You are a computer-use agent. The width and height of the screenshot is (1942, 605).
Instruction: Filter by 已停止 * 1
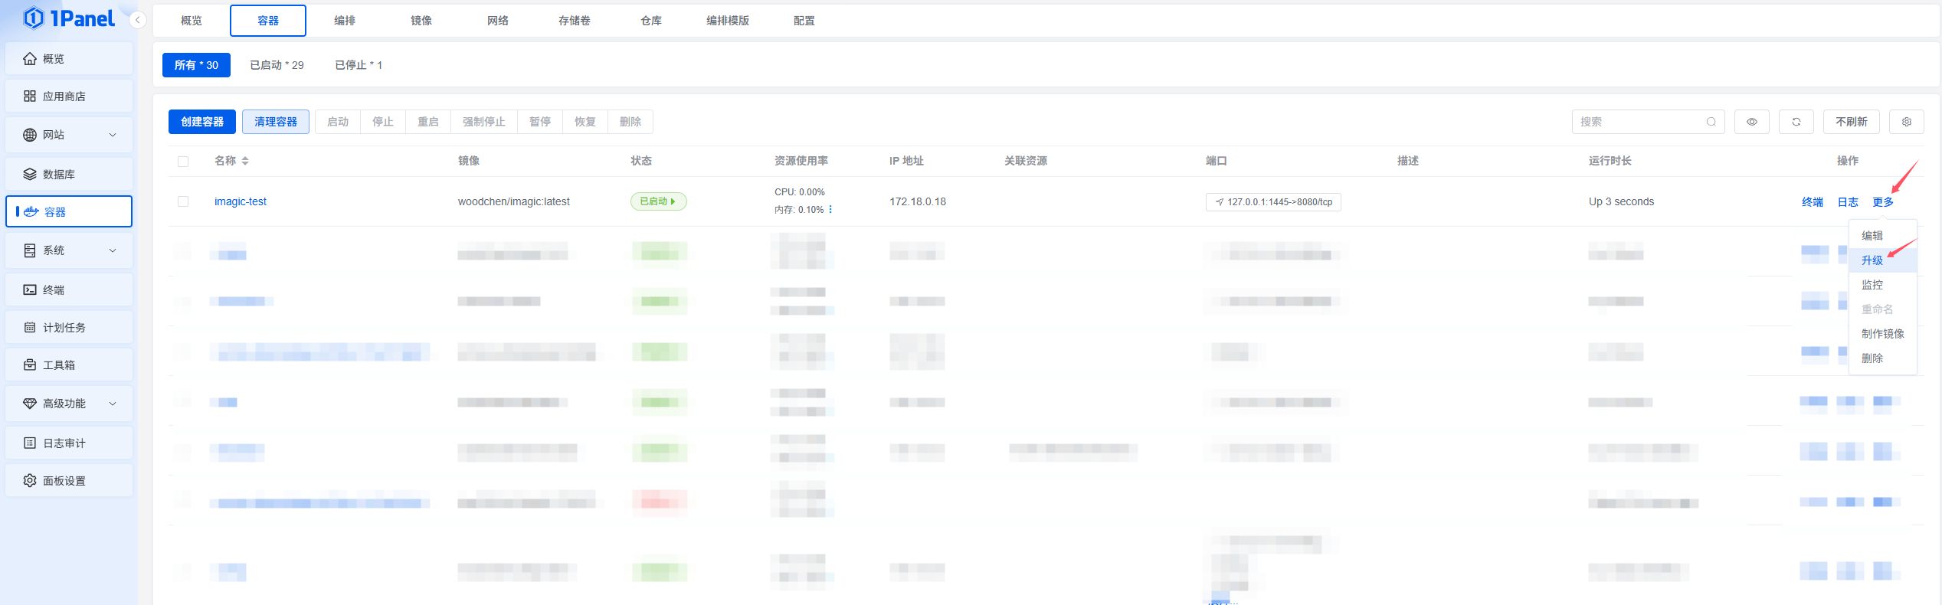click(x=359, y=65)
